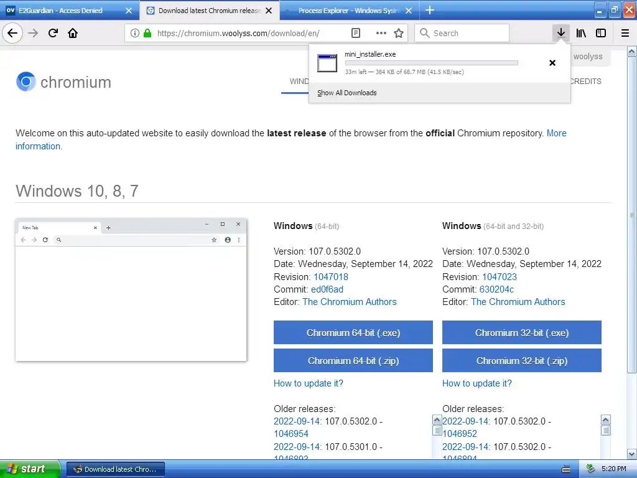The image size is (637, 478).
Task: Close the Process Explorer tab
Action: click(409, 11)
